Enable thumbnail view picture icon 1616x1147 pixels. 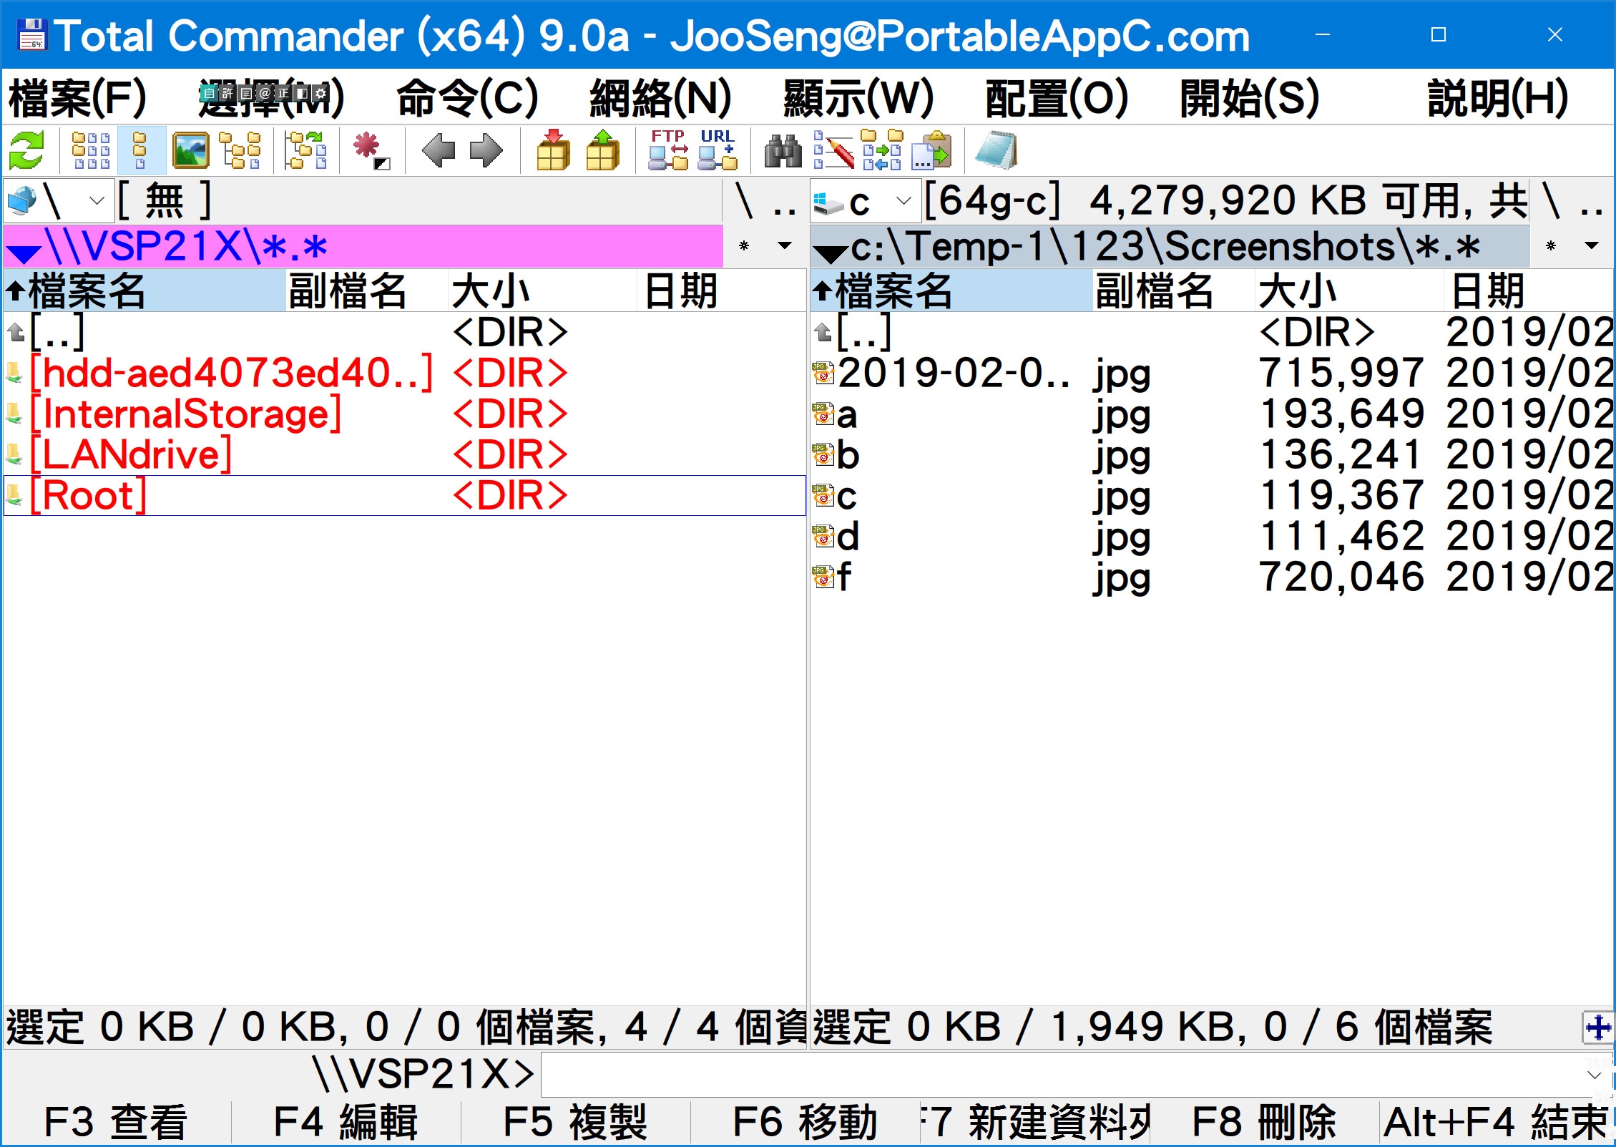pyautogui.click(x=190, y=150)
